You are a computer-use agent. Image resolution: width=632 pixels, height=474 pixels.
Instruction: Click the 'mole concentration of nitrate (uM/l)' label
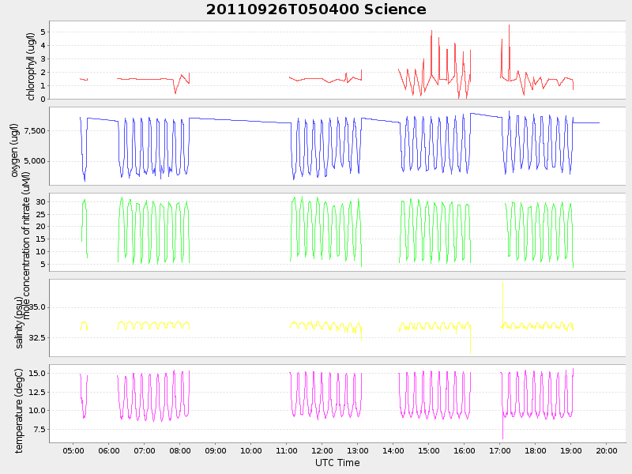click(x=26, y=246)
